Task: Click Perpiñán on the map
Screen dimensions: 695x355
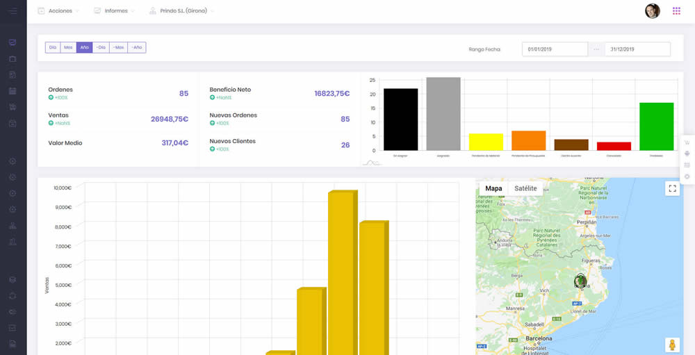Action: click(x=587, y=222)
